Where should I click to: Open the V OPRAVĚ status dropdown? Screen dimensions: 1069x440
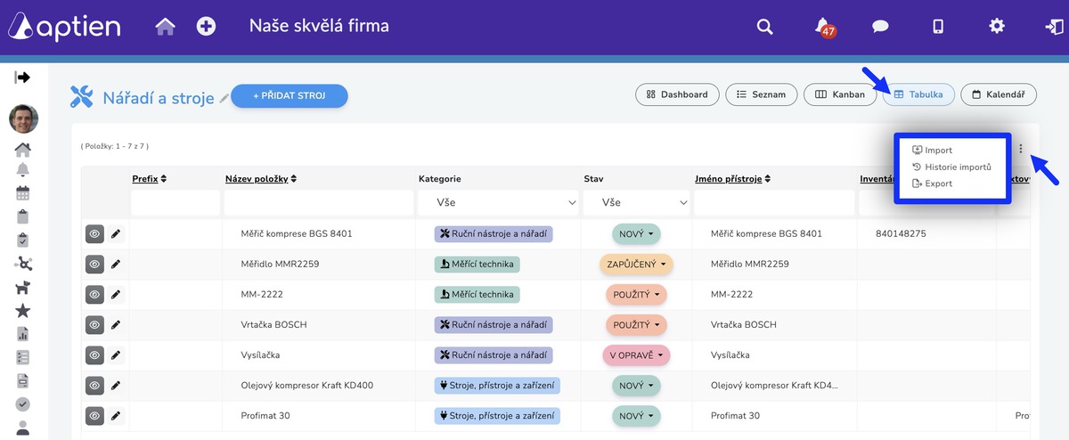click(x=636, y=354)
